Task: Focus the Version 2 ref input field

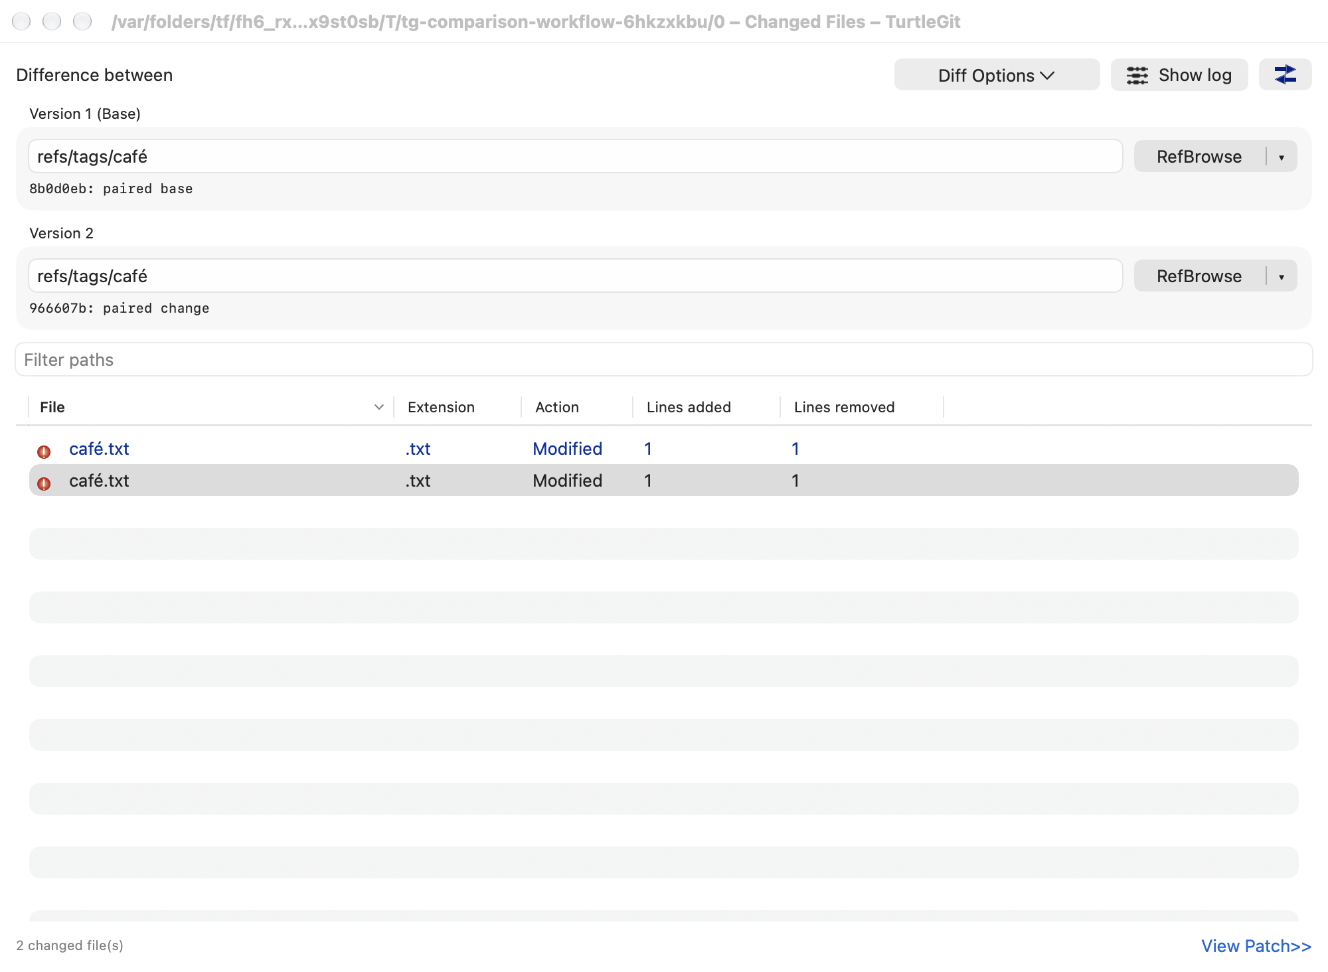Action: (x=575, y=276)
